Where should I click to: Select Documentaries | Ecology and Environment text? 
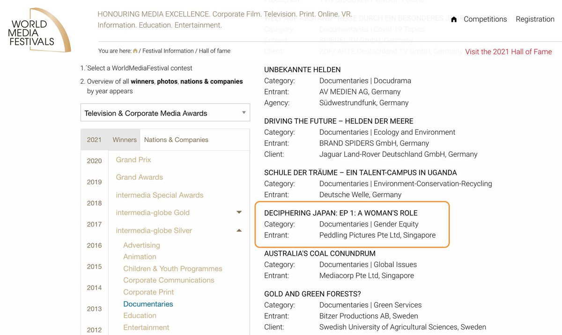(387, 132)
